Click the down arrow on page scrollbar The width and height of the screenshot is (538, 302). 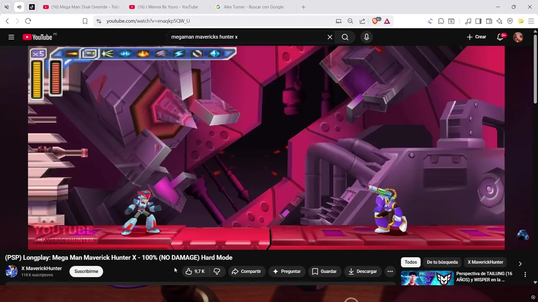(x=535, y=283)
